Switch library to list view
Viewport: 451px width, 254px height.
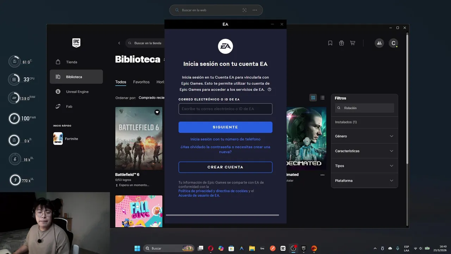pos(322,98)
